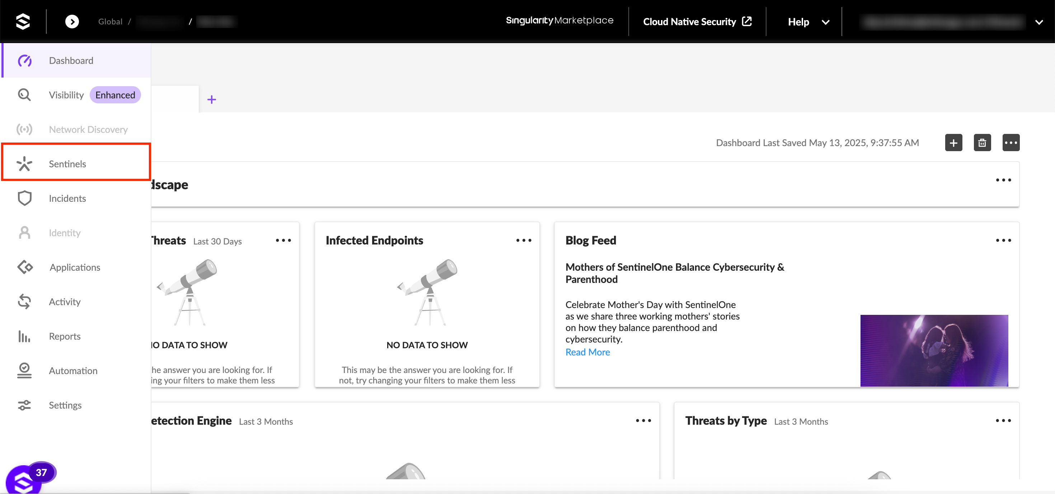Click the Network Discovery radar icon

coord(24,130)
